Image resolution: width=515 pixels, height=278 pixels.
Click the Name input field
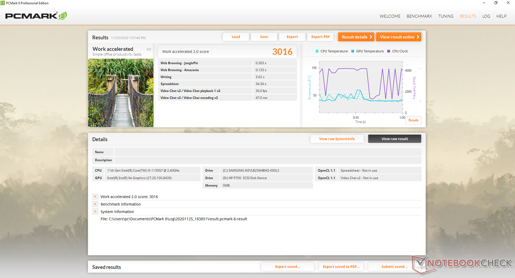(268, 152)
